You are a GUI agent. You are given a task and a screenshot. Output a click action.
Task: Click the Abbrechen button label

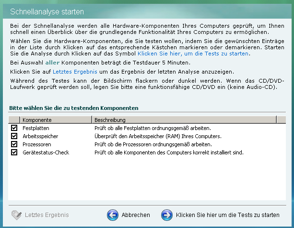[x=136, y=215]
